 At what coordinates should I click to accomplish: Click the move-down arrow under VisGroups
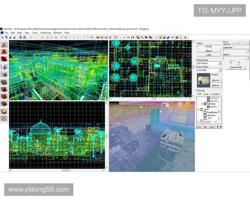click(x=220, y=127)
